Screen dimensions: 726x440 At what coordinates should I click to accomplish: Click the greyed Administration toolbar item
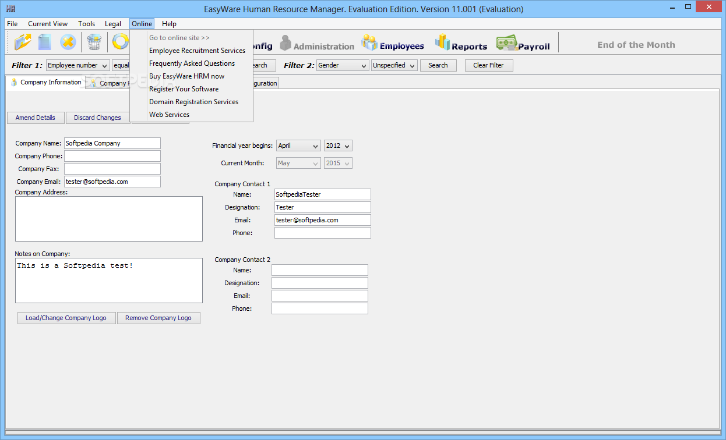click(317, 43)
